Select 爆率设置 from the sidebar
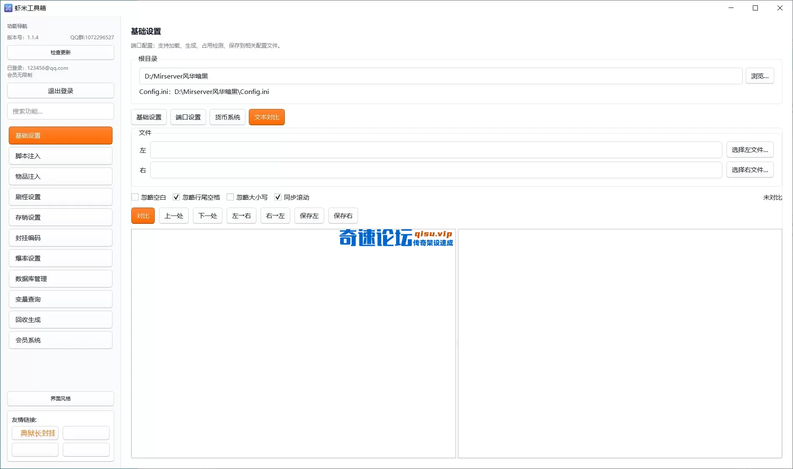 [60, 258]
